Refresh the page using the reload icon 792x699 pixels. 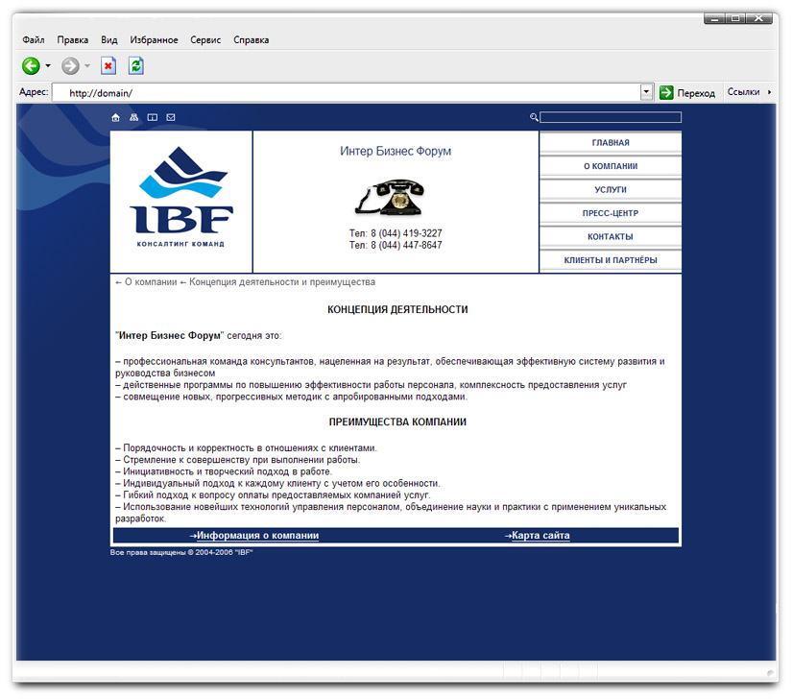[x=134, y=65]
